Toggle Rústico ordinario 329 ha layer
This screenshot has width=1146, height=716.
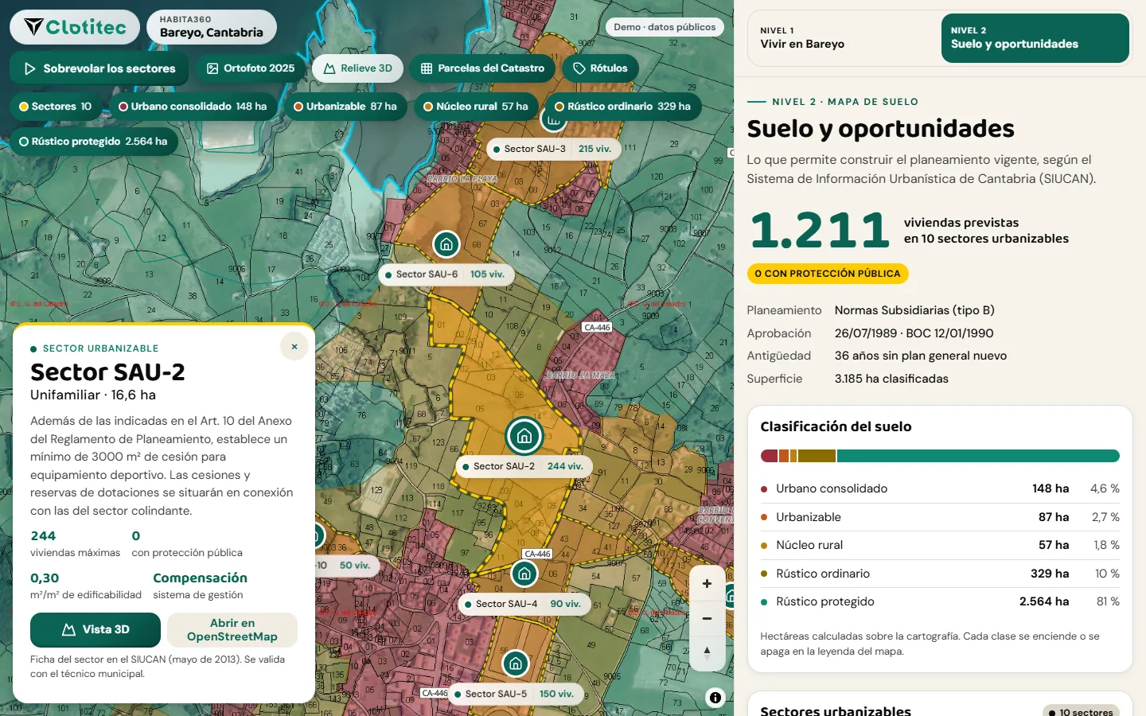(623, 107)
